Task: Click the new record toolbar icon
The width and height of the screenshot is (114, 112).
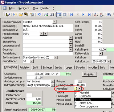Action: click(x=15, y=15)
